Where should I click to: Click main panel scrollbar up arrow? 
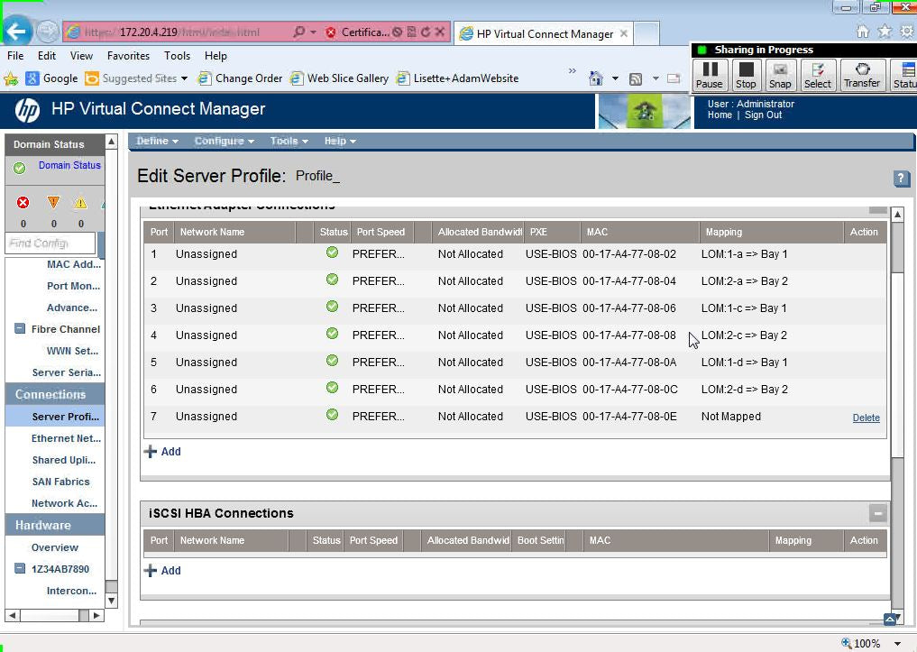pyautogui.click(x=898, y=214)
